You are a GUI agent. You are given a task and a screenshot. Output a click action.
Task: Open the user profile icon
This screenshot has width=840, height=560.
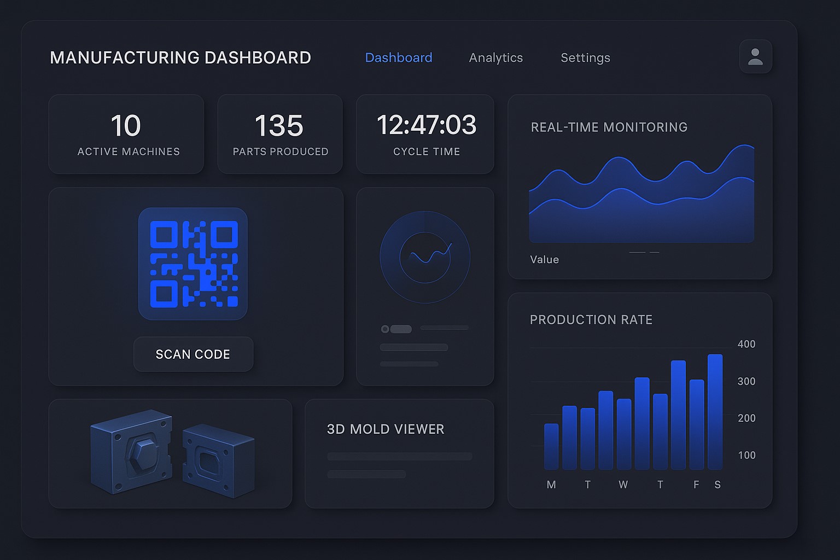(x=755, y=56)
